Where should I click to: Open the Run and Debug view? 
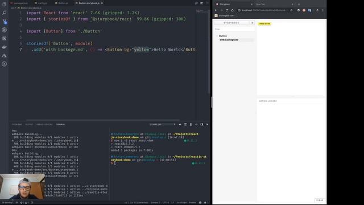click(4, 30)
